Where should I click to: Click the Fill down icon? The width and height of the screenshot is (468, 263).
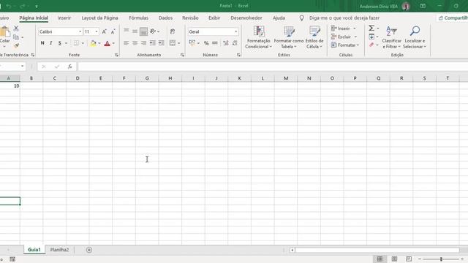pos(371,37)
